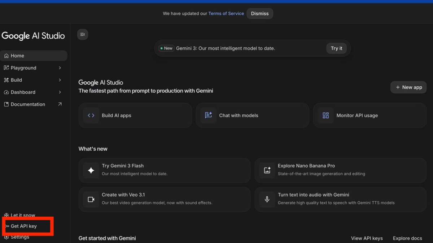Open Documentation from the sidebar

(28, 104)
